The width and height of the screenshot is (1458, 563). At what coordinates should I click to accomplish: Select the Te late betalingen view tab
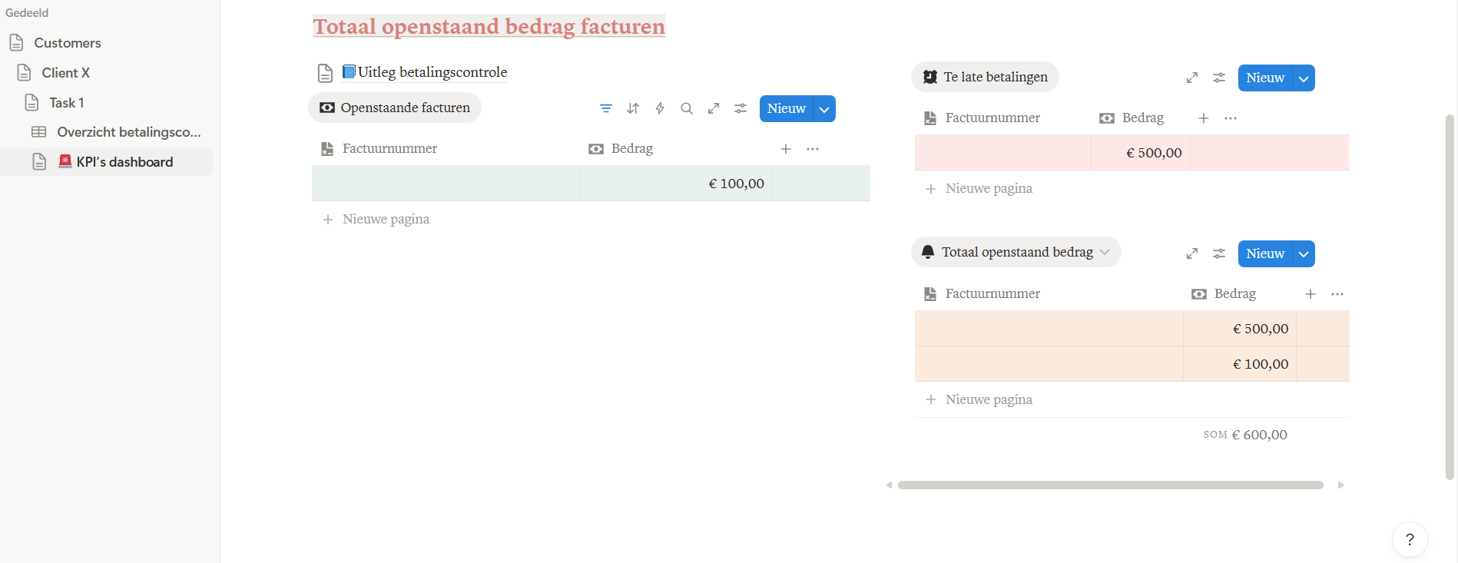tap(985, 77)
